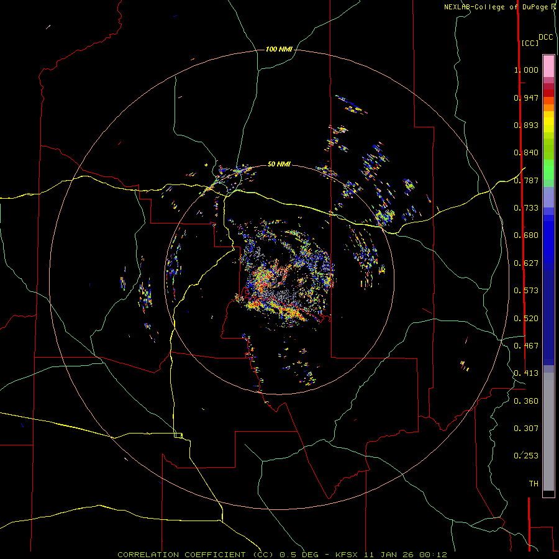Pick the lavender color bar segment near 0.733
The height and width of the screenshot is (559, 559).
pos(548,197)
